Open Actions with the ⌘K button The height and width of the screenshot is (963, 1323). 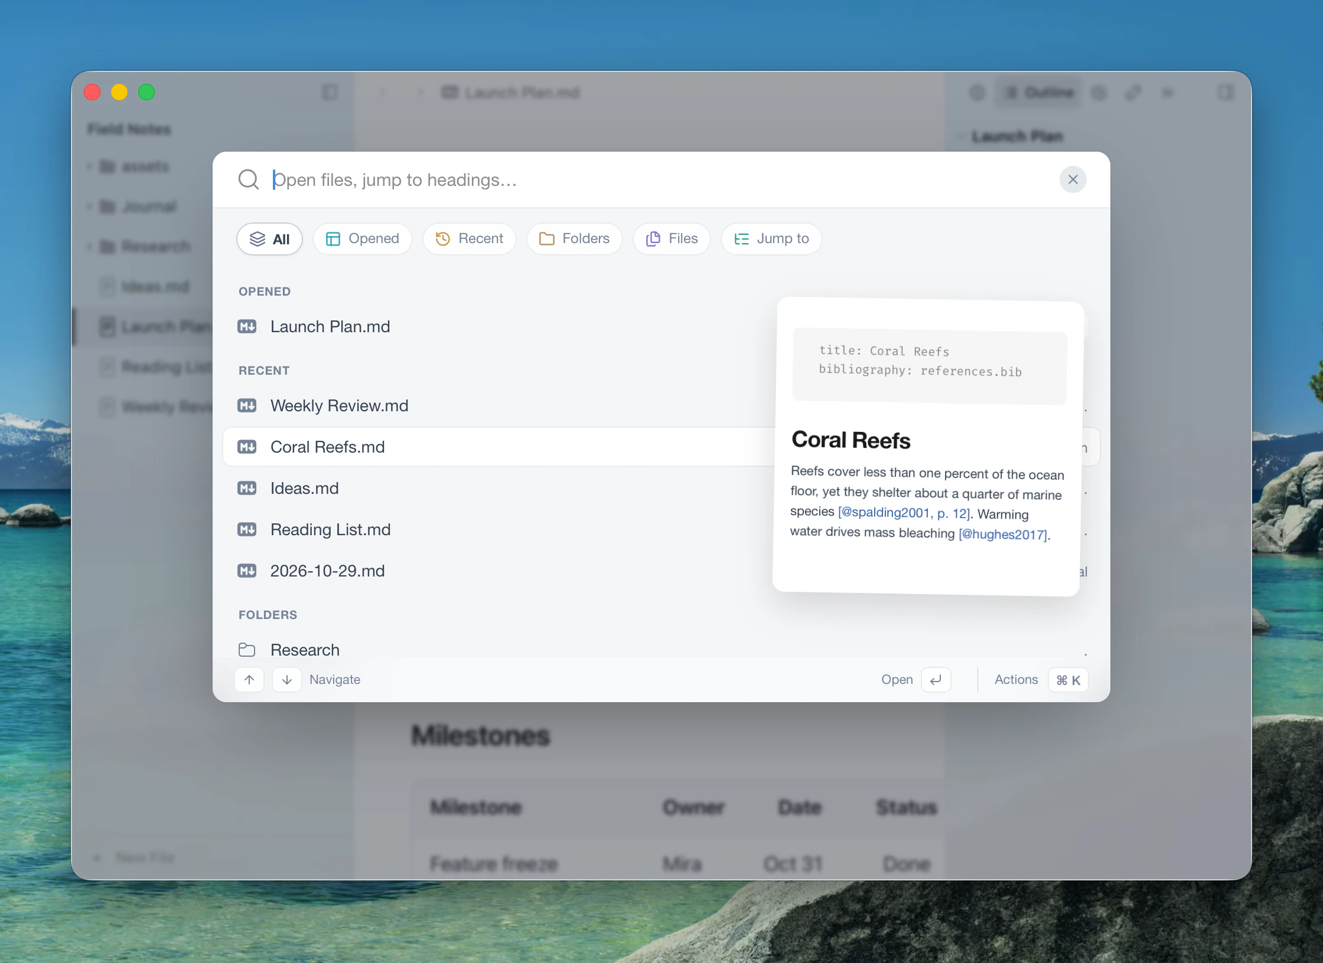pyautogui.click(x=1068, y=680)
